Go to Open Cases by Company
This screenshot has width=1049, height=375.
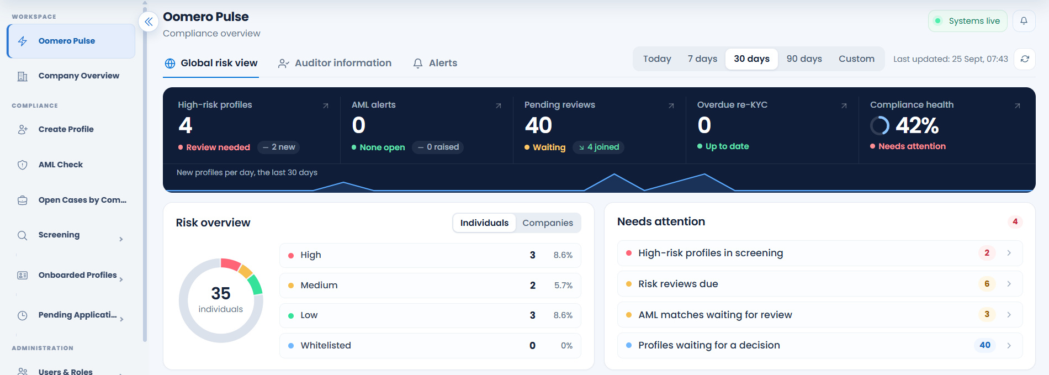(x=71, y=200)
